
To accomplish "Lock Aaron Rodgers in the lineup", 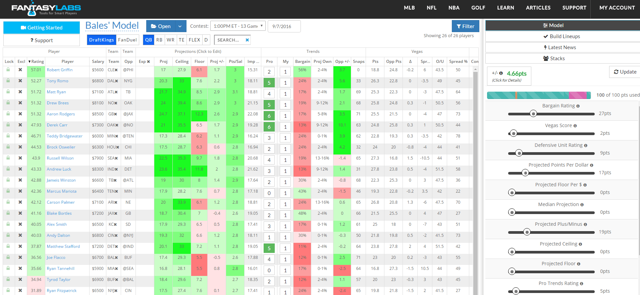I will [8, 114].
